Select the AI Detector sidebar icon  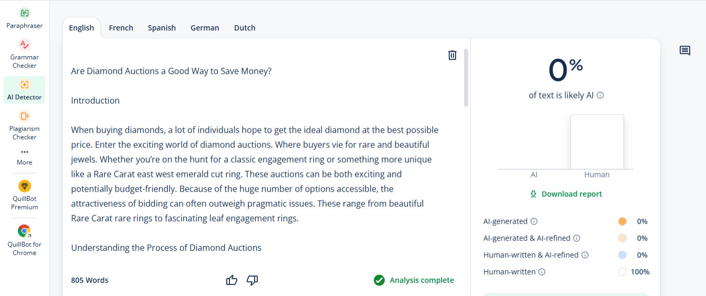click(24, 84)
